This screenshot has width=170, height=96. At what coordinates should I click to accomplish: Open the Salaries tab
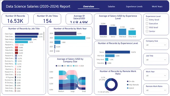tap(111, 6)
